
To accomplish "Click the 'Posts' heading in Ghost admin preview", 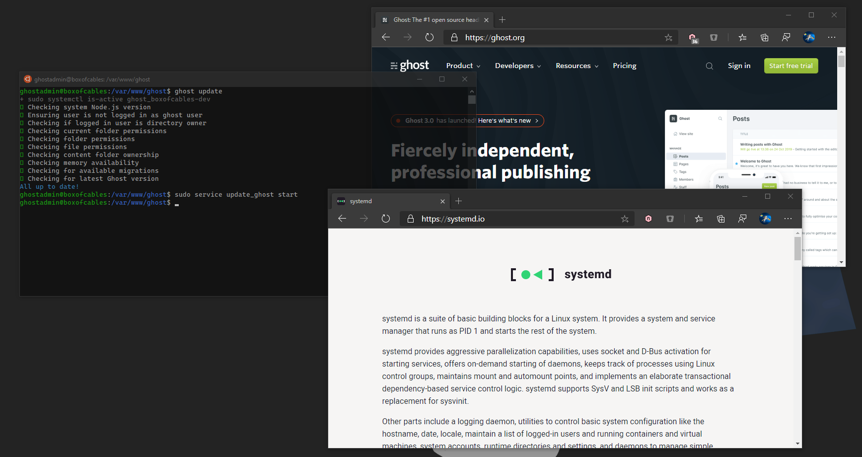I will [741, 119].
